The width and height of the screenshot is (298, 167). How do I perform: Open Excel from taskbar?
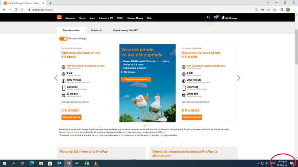86,163
